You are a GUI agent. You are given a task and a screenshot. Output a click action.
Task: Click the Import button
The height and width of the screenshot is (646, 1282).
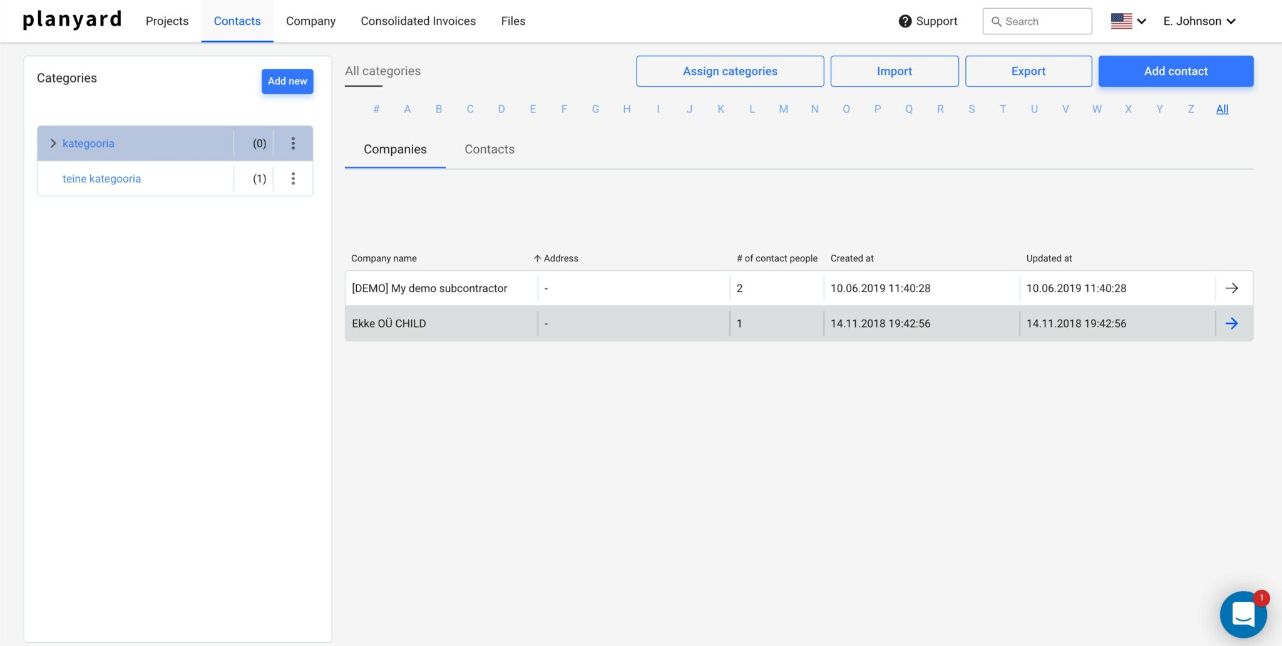(x=894, y=71)
